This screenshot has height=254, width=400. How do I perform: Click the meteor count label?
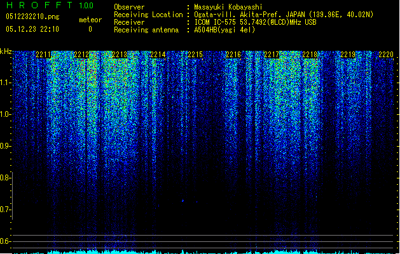point(90,20)
